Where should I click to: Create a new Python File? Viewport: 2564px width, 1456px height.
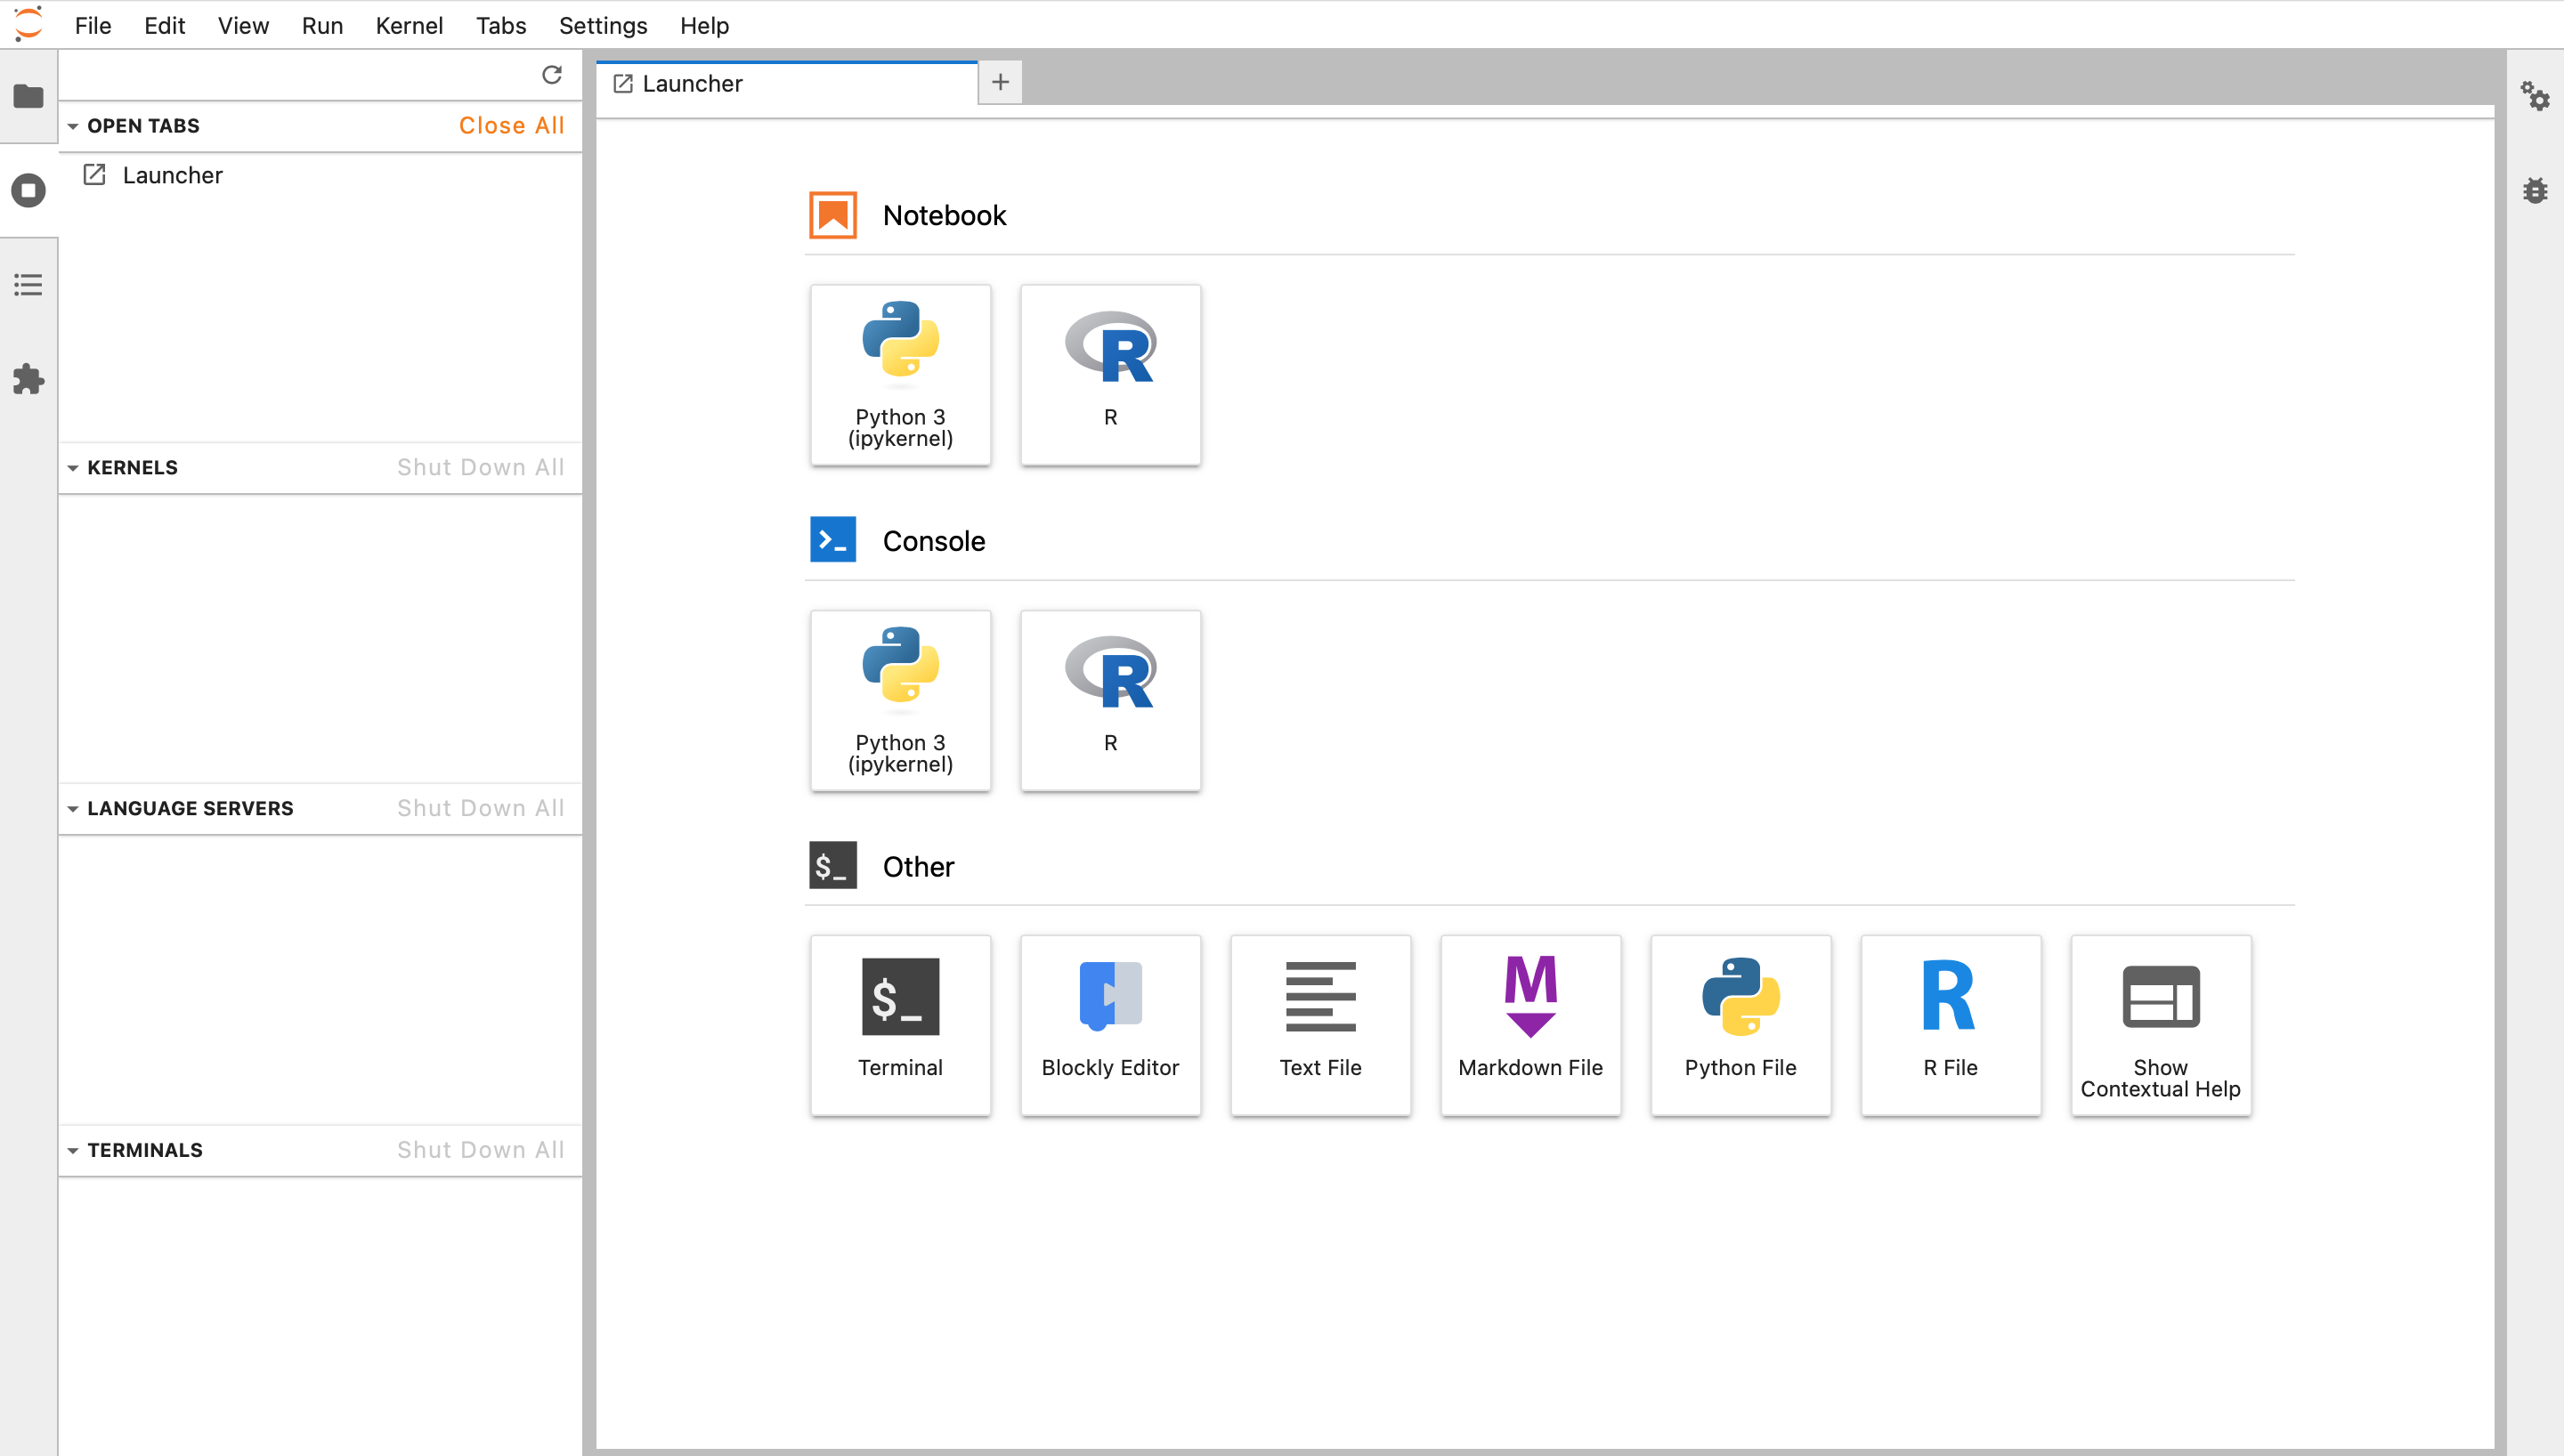pyautogui.click(x=1740, y=1025)
